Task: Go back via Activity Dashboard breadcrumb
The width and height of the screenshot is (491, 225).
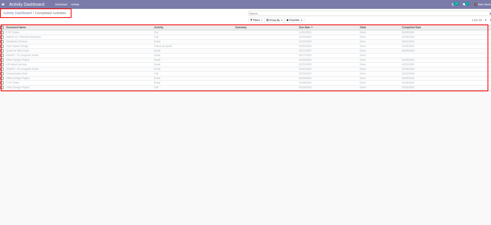Action: point(18,13)
